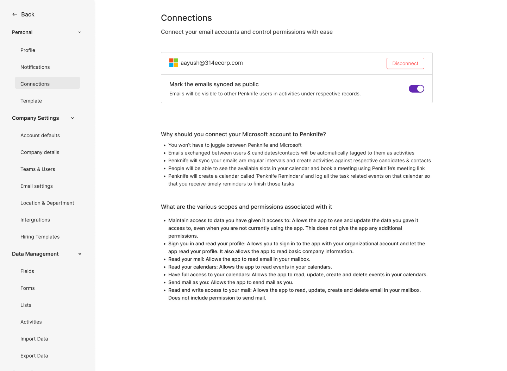507x371 pixels.
Task: Open Hiring Templates
Action: click(x=40, y=237)
